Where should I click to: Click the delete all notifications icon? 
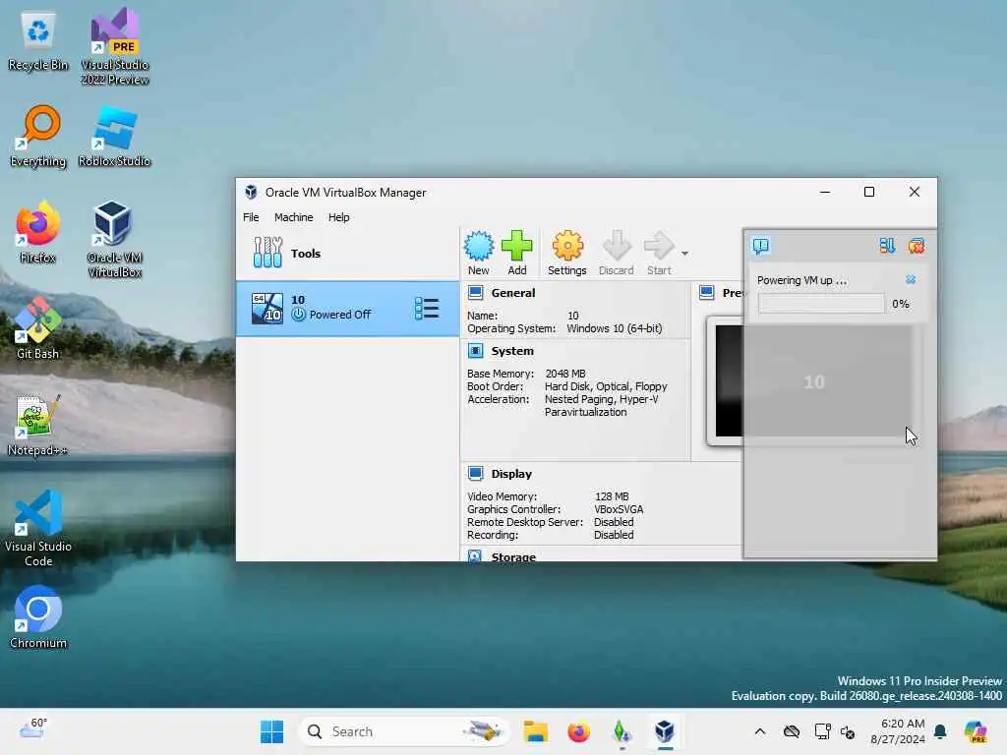pyautogui.click(x=917, y=246)
